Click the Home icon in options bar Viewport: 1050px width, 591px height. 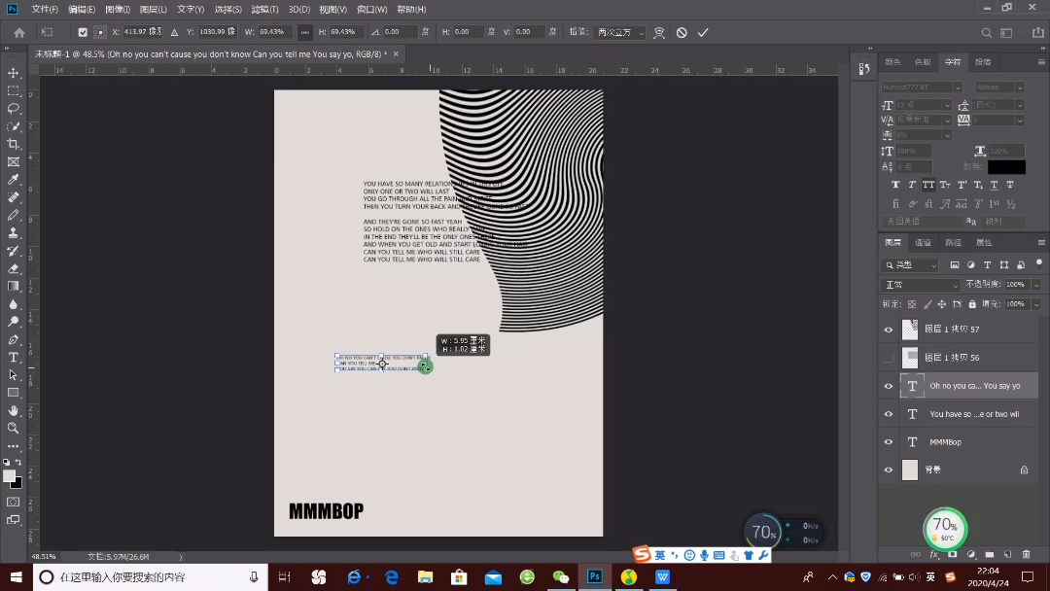[19, 32]
